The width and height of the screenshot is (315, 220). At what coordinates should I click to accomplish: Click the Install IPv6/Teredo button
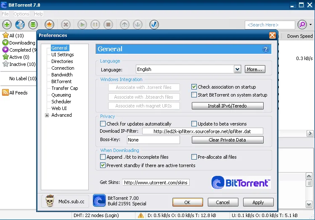(x=228, y=106)
